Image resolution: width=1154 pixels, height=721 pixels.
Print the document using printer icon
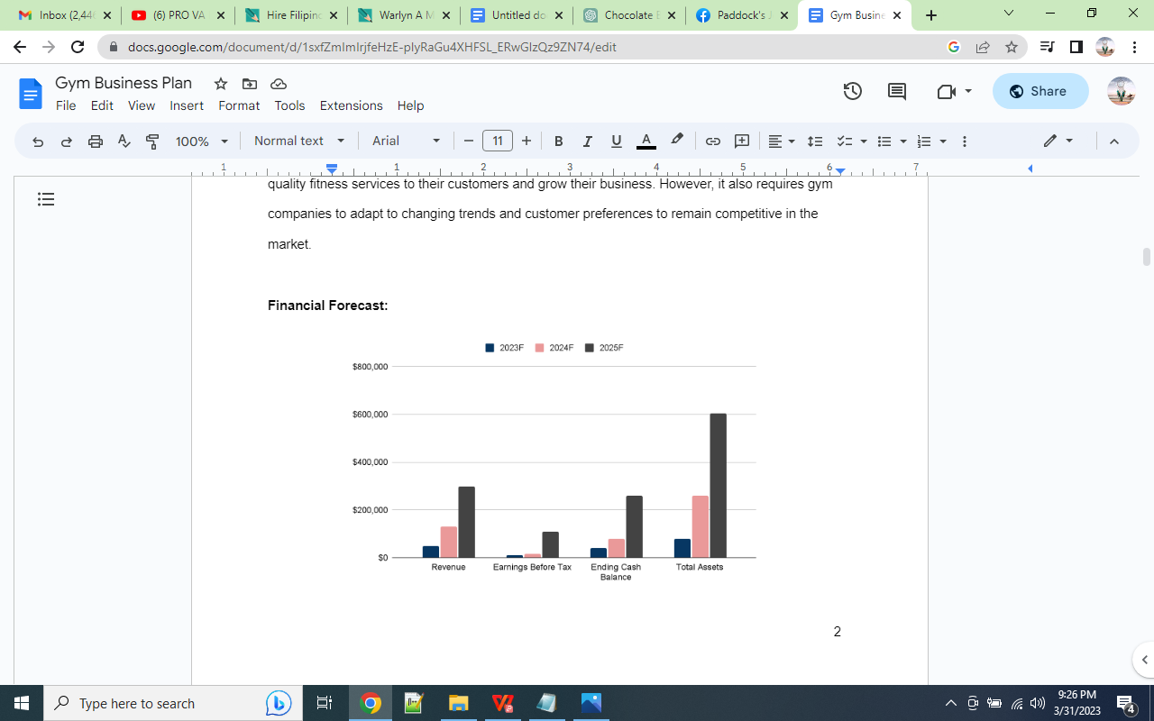click(96, 141)
